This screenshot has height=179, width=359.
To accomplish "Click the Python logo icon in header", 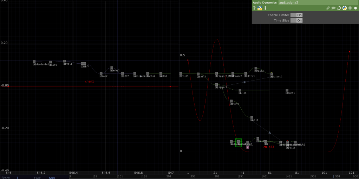I will tap(345, 8).
